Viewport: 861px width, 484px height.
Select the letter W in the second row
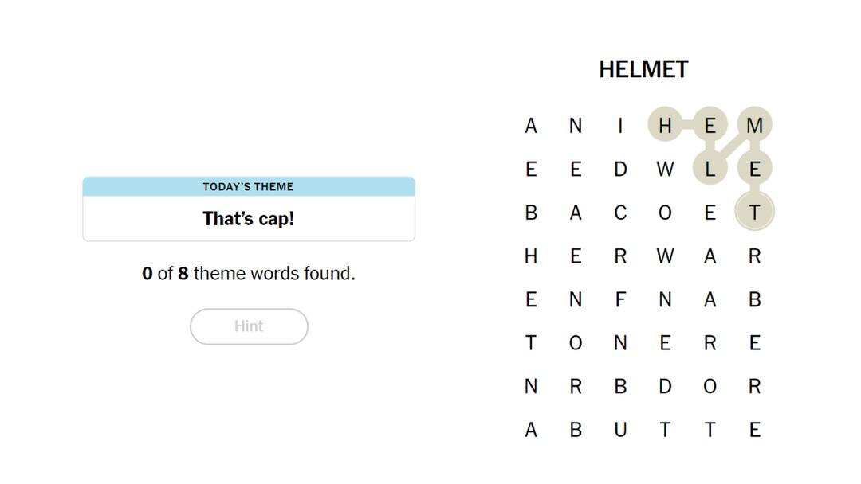tap(664, 169)
